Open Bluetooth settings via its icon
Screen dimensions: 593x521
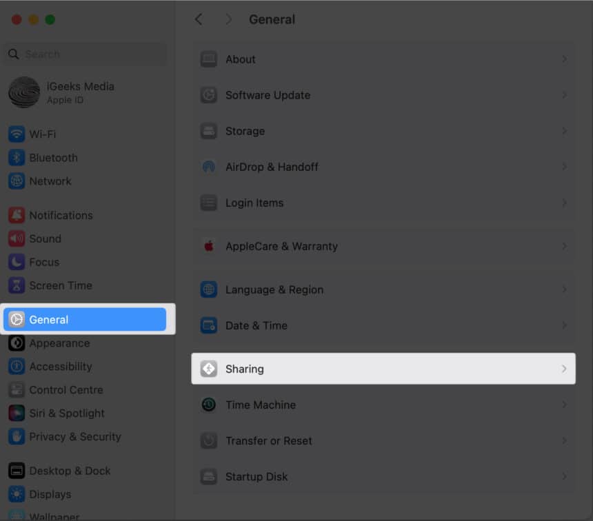coord(16,157)
